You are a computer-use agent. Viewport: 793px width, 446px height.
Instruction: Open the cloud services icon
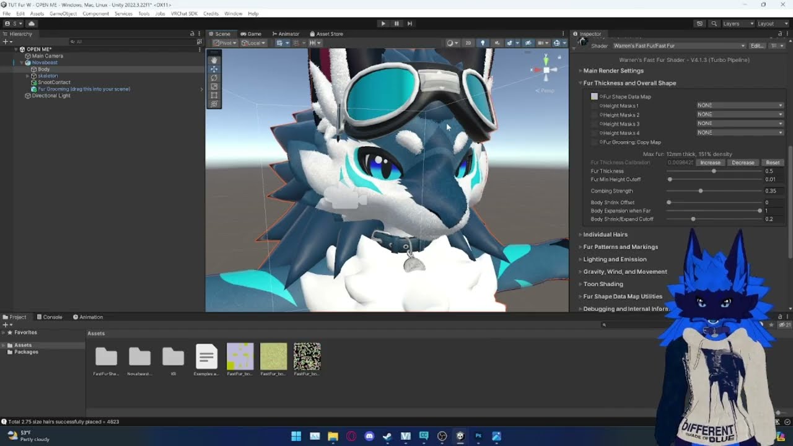coord(32,24)
